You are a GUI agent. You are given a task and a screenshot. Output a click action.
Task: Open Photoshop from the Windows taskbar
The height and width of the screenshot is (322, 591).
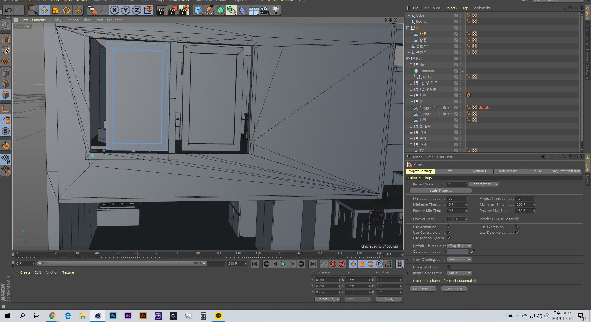(113, 316)
